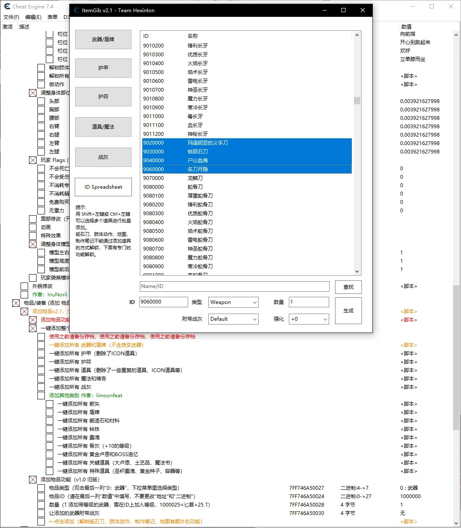The width and height of the screenshot is (461, 528).
Task: Toggle the 腰部 checkbox
Action: (41, 118)
